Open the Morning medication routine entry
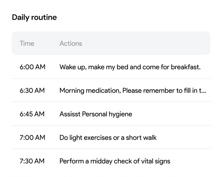 [133, 91]
